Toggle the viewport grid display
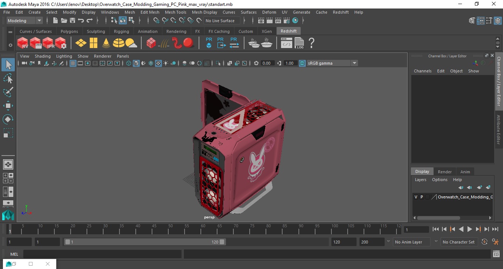Viewport: 503px width, 269px height. tap(73, 63)
